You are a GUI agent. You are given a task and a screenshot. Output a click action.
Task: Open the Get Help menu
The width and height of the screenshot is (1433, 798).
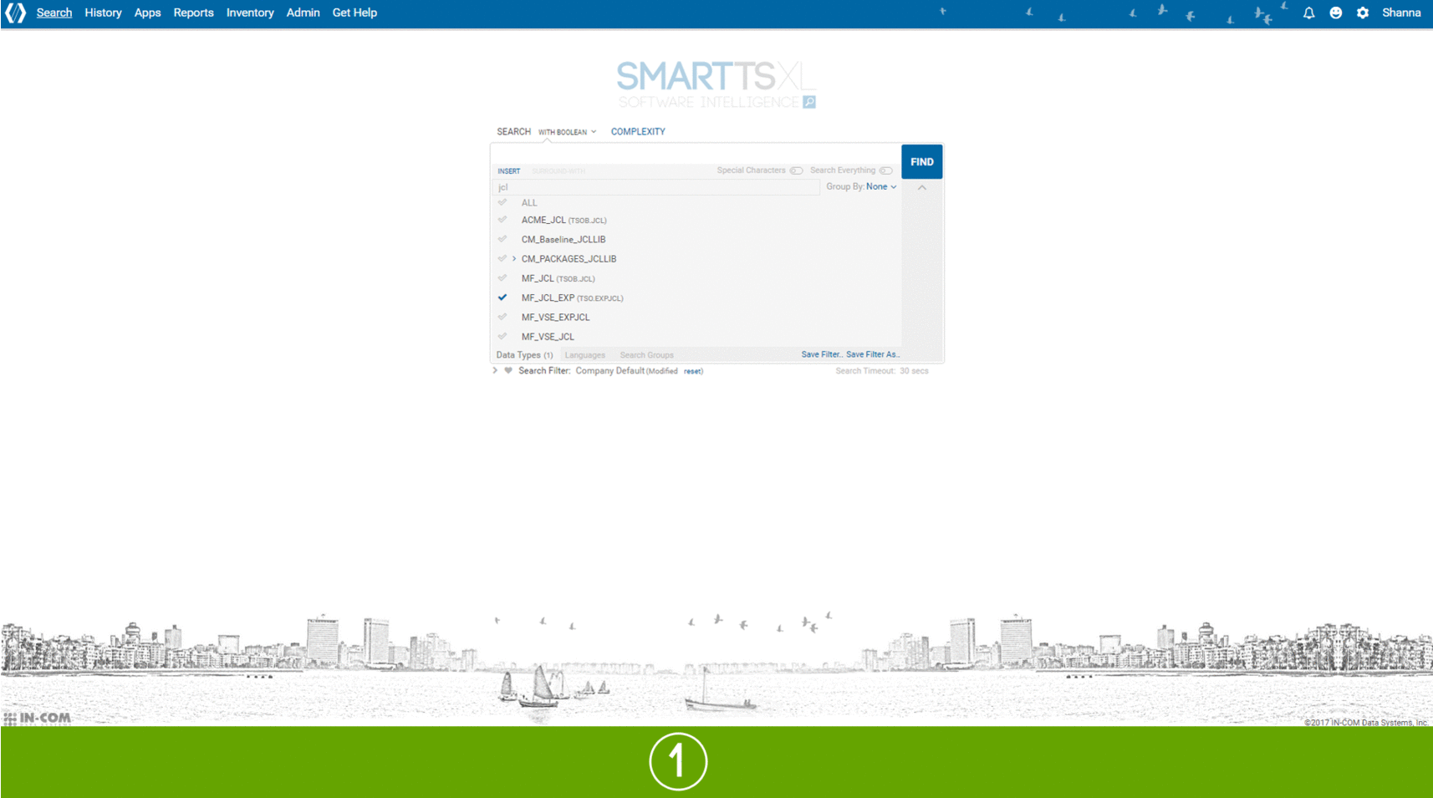(x=354, y=13)
